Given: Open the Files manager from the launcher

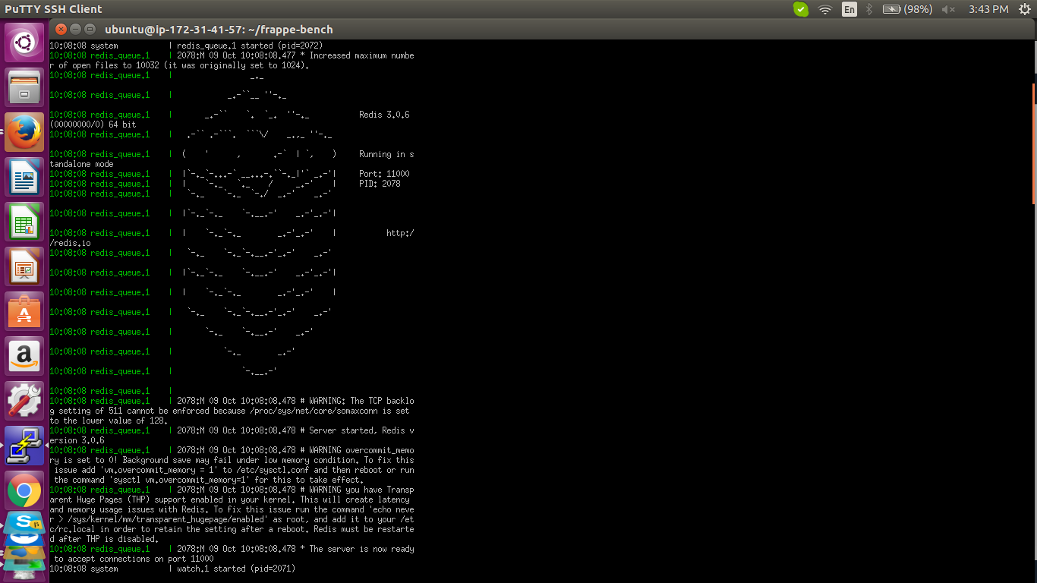Looking at the screenshot, I should 24,87.
